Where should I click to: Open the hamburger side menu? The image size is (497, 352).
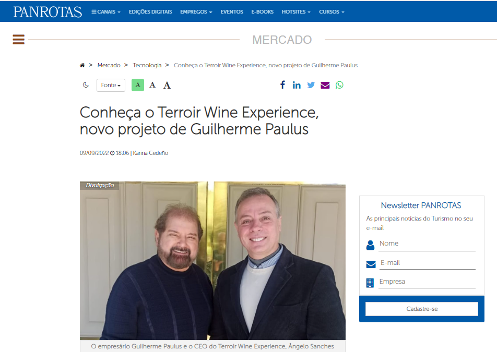(x=19, y=40)
